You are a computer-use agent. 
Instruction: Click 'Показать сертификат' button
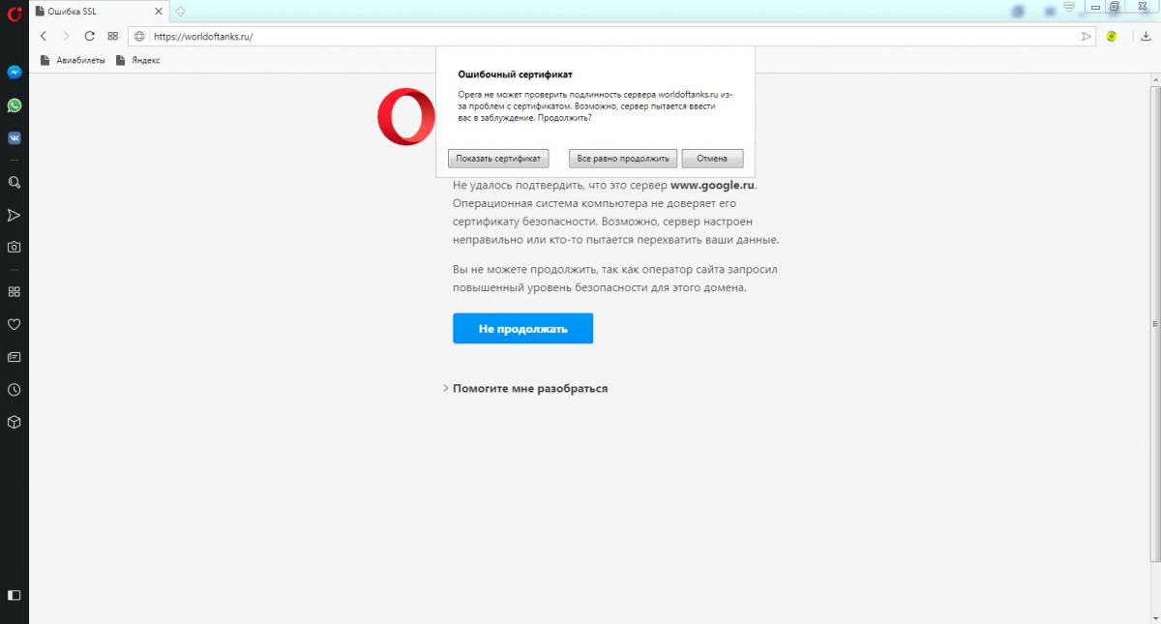498,159
